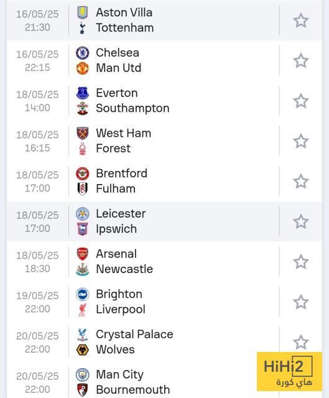Click the Tottenham cockerel logo
Screen dimensions: 329x398
pos(83,28)
